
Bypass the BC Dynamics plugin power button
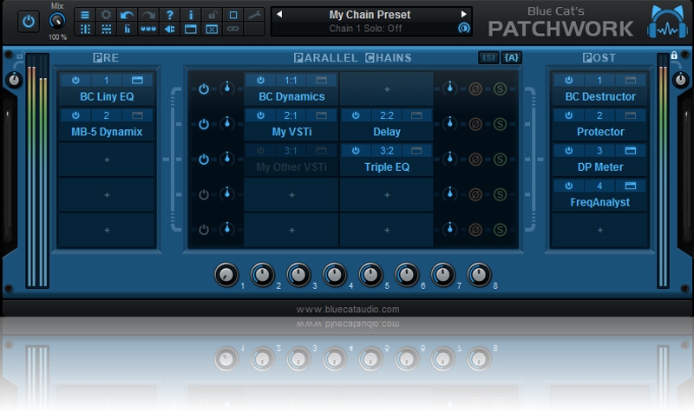259,80
